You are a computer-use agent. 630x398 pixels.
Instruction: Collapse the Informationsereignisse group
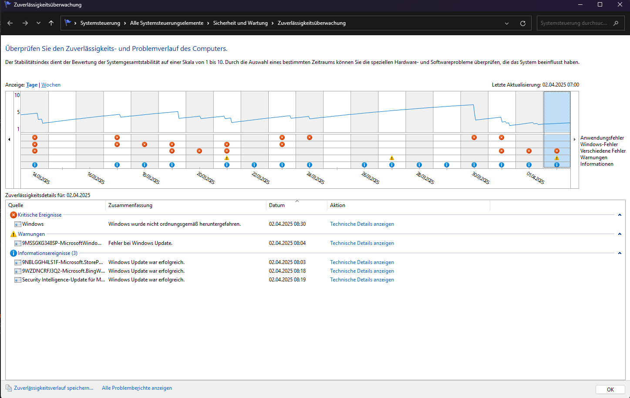[x=620, y=253]
